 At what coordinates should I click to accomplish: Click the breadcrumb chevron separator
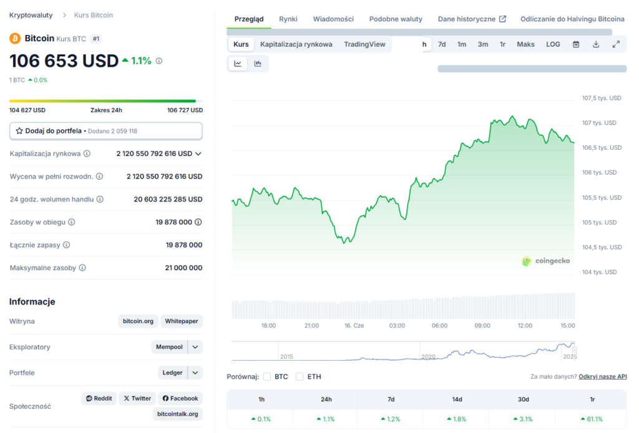click(x=64, y=15)
